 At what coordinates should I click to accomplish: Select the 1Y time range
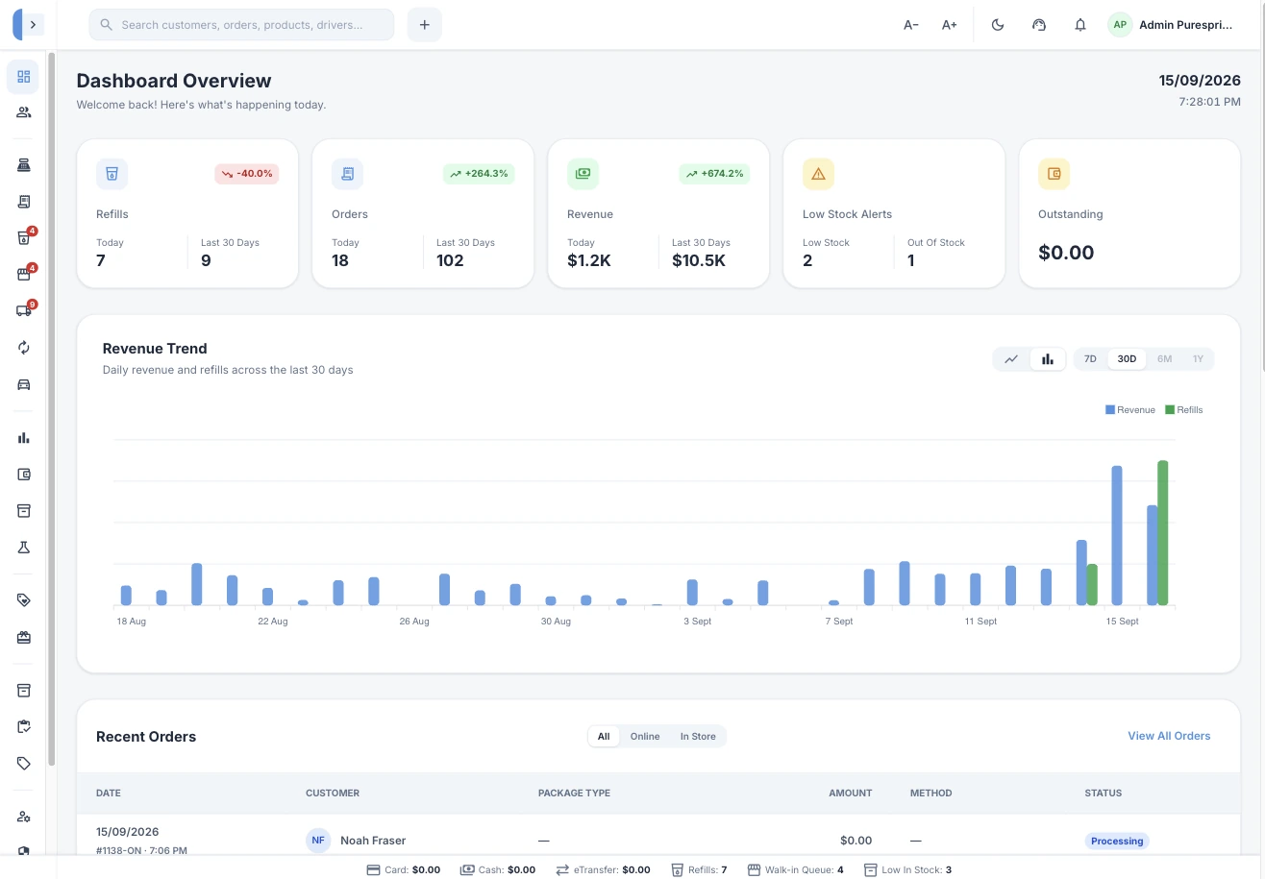click(x=1198, y=359)
